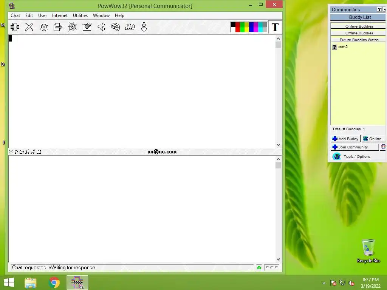Expand the Online Buddies section

click(359, 26)
